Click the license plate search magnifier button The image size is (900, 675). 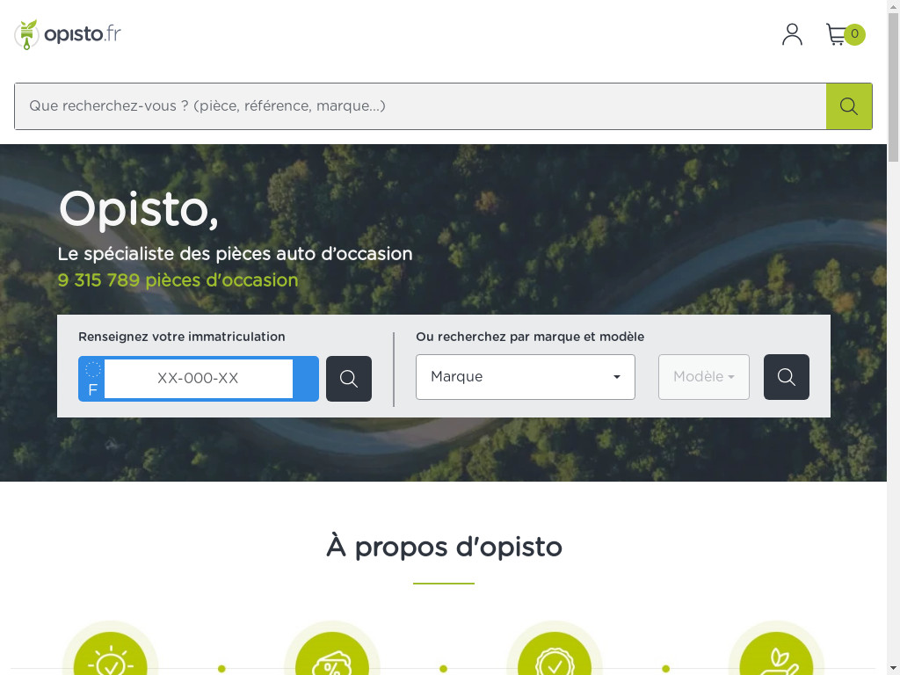[x=348, y=379]
